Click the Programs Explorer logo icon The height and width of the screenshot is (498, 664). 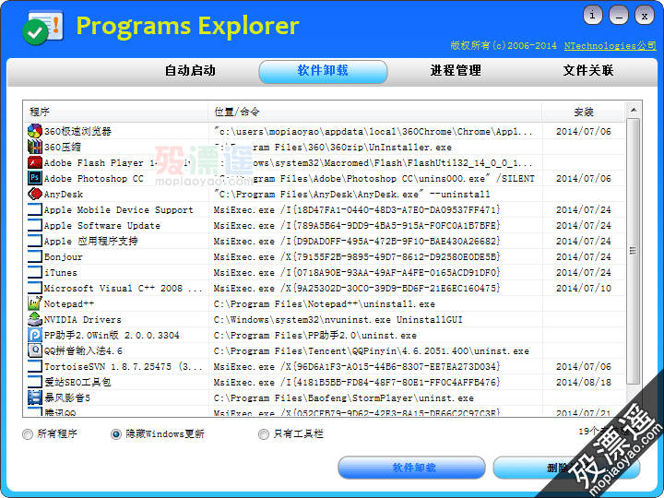click(x=42, y=28)
